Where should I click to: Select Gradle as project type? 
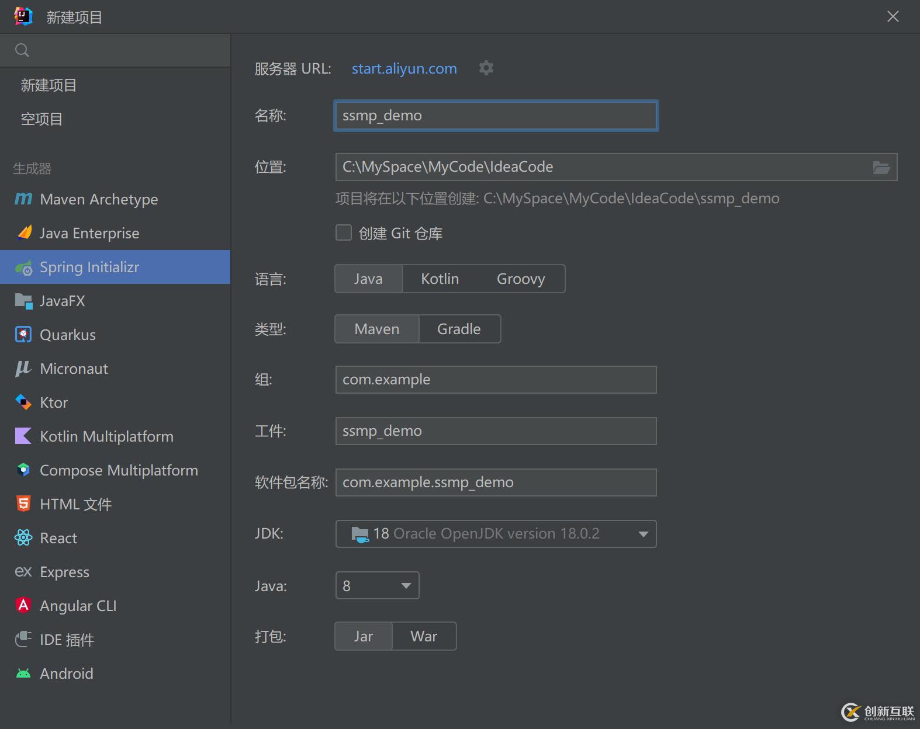click(x=459, y=329)
